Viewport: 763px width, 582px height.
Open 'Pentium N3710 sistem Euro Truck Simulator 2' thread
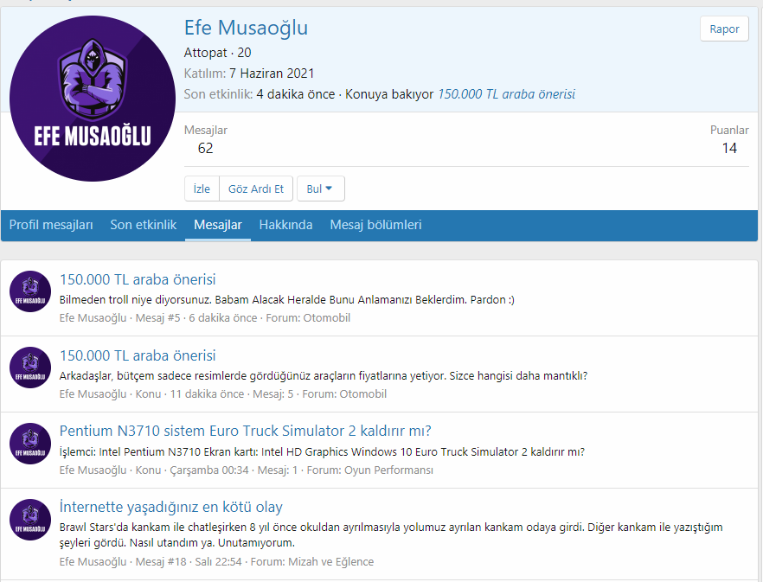[x=246, y=431]
